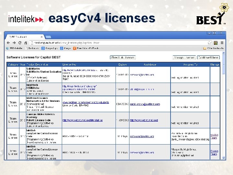This screenshot has height=175, width=233.
Task: Select the Software Licenses for Capitol BEST heading
Action: click(34, 57)
